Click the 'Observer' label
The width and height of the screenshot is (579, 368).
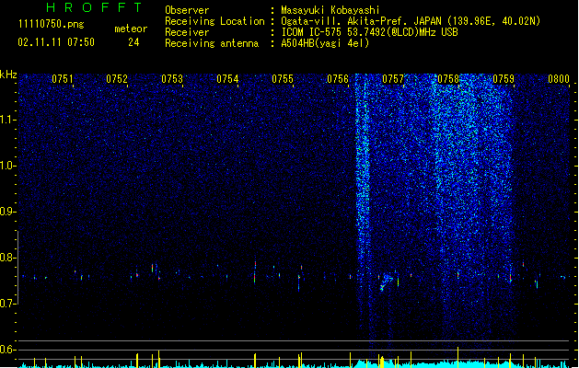(187, 10)
